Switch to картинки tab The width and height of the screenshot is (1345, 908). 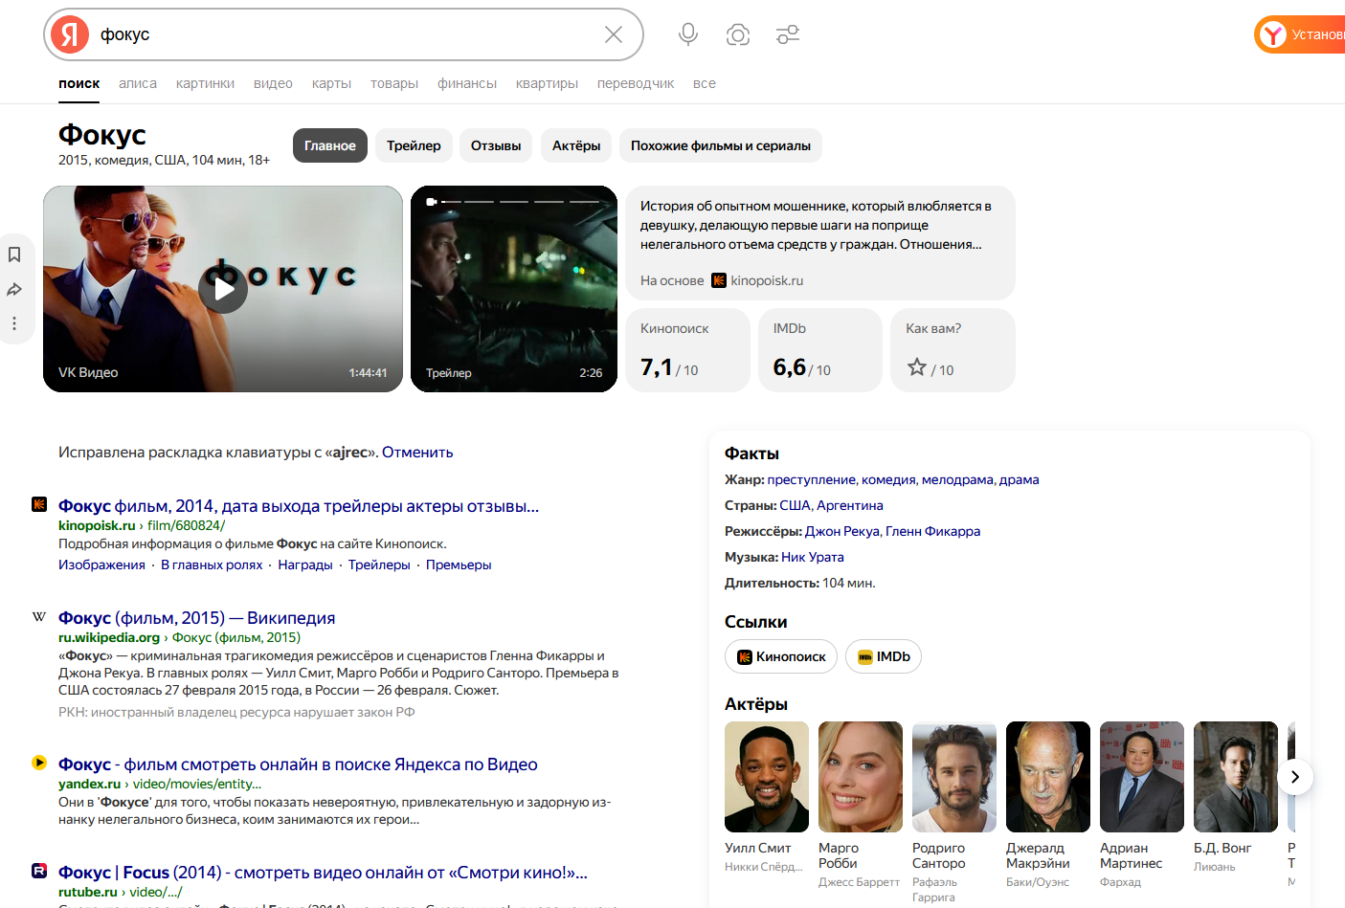[205, 83]
